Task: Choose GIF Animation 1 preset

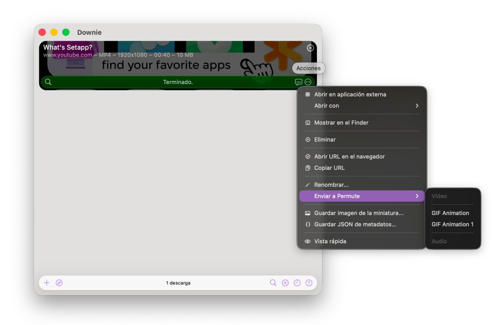Action: click(453, 224)
